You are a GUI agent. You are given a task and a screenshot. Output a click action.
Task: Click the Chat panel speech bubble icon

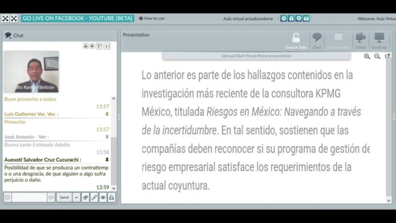(8, 35)
